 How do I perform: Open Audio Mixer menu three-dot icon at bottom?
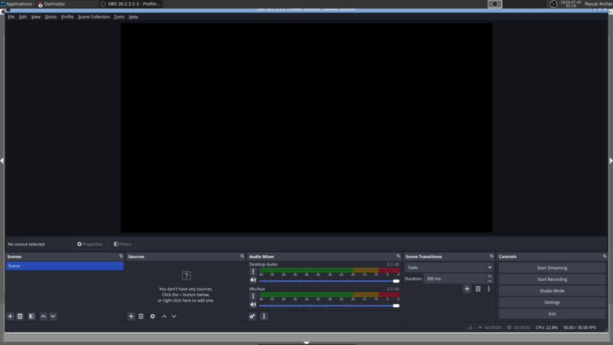click(264, 316)
